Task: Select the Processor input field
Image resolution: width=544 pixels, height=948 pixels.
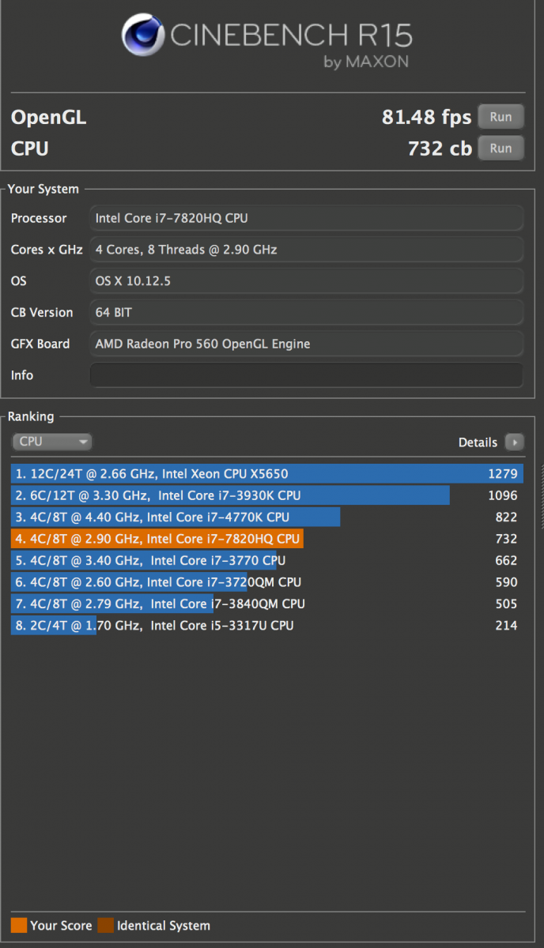Action: click(x=306, y=218)
